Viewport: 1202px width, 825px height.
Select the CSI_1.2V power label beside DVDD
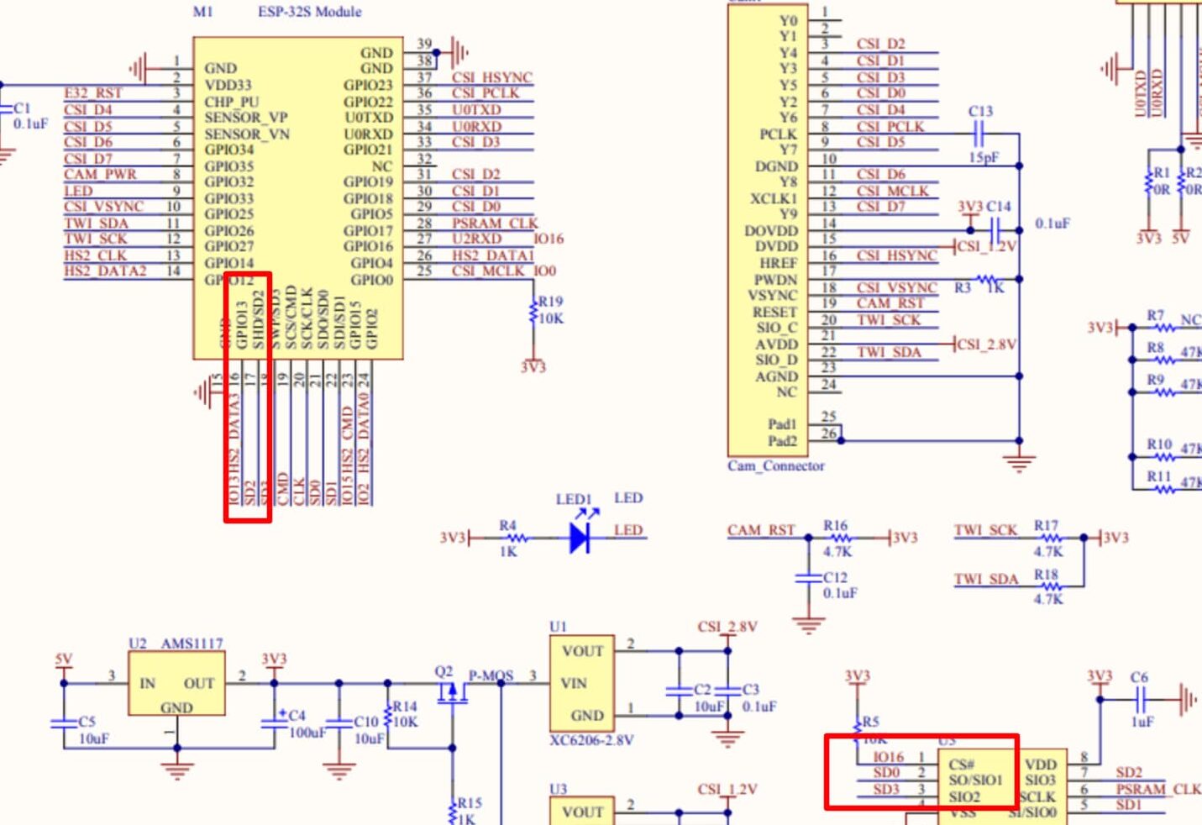coord(987,246)
